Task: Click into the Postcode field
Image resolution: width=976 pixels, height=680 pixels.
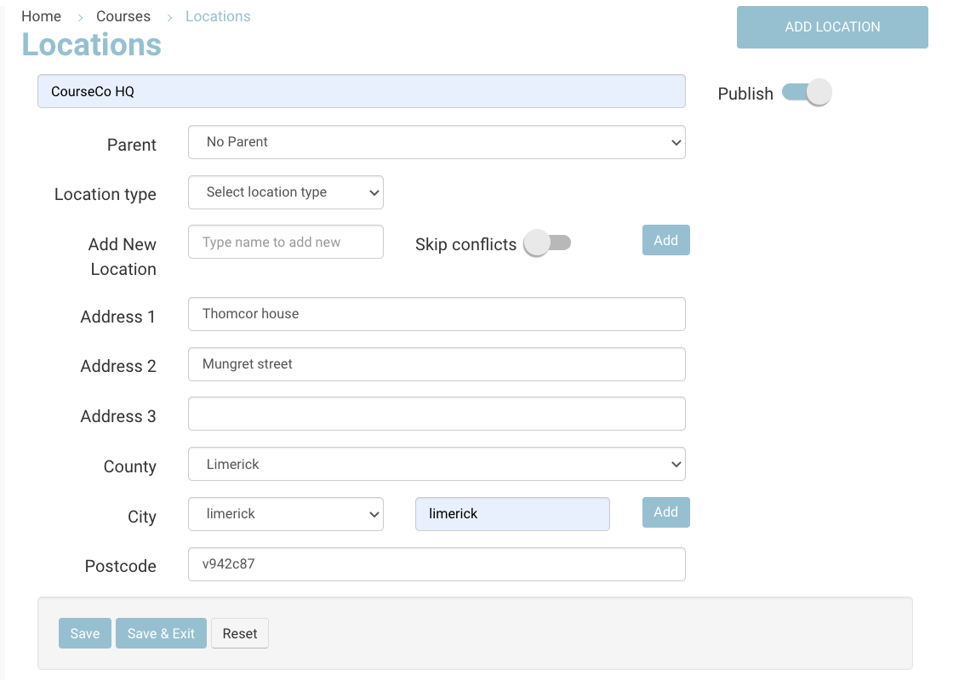Action: pyautogui.click(x=436, y=564)
